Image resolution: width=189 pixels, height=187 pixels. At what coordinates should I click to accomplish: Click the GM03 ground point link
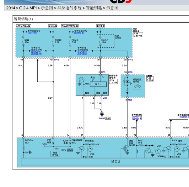coord(102,118)
